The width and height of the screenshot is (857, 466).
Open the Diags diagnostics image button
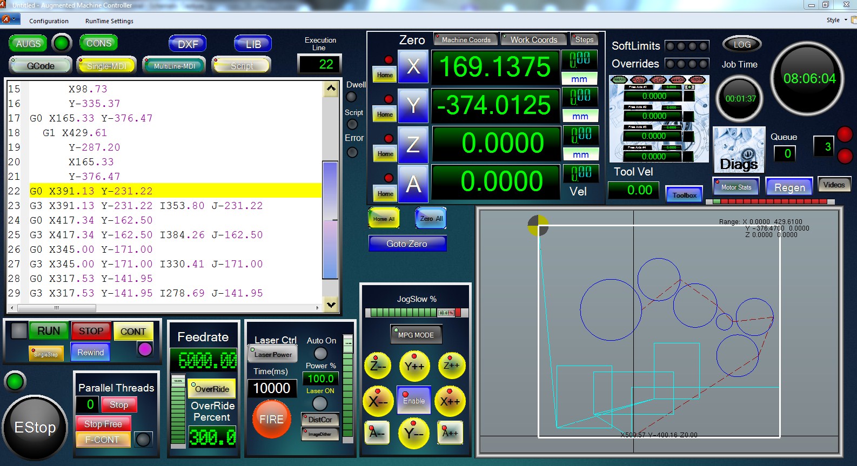tap(739, 150)
